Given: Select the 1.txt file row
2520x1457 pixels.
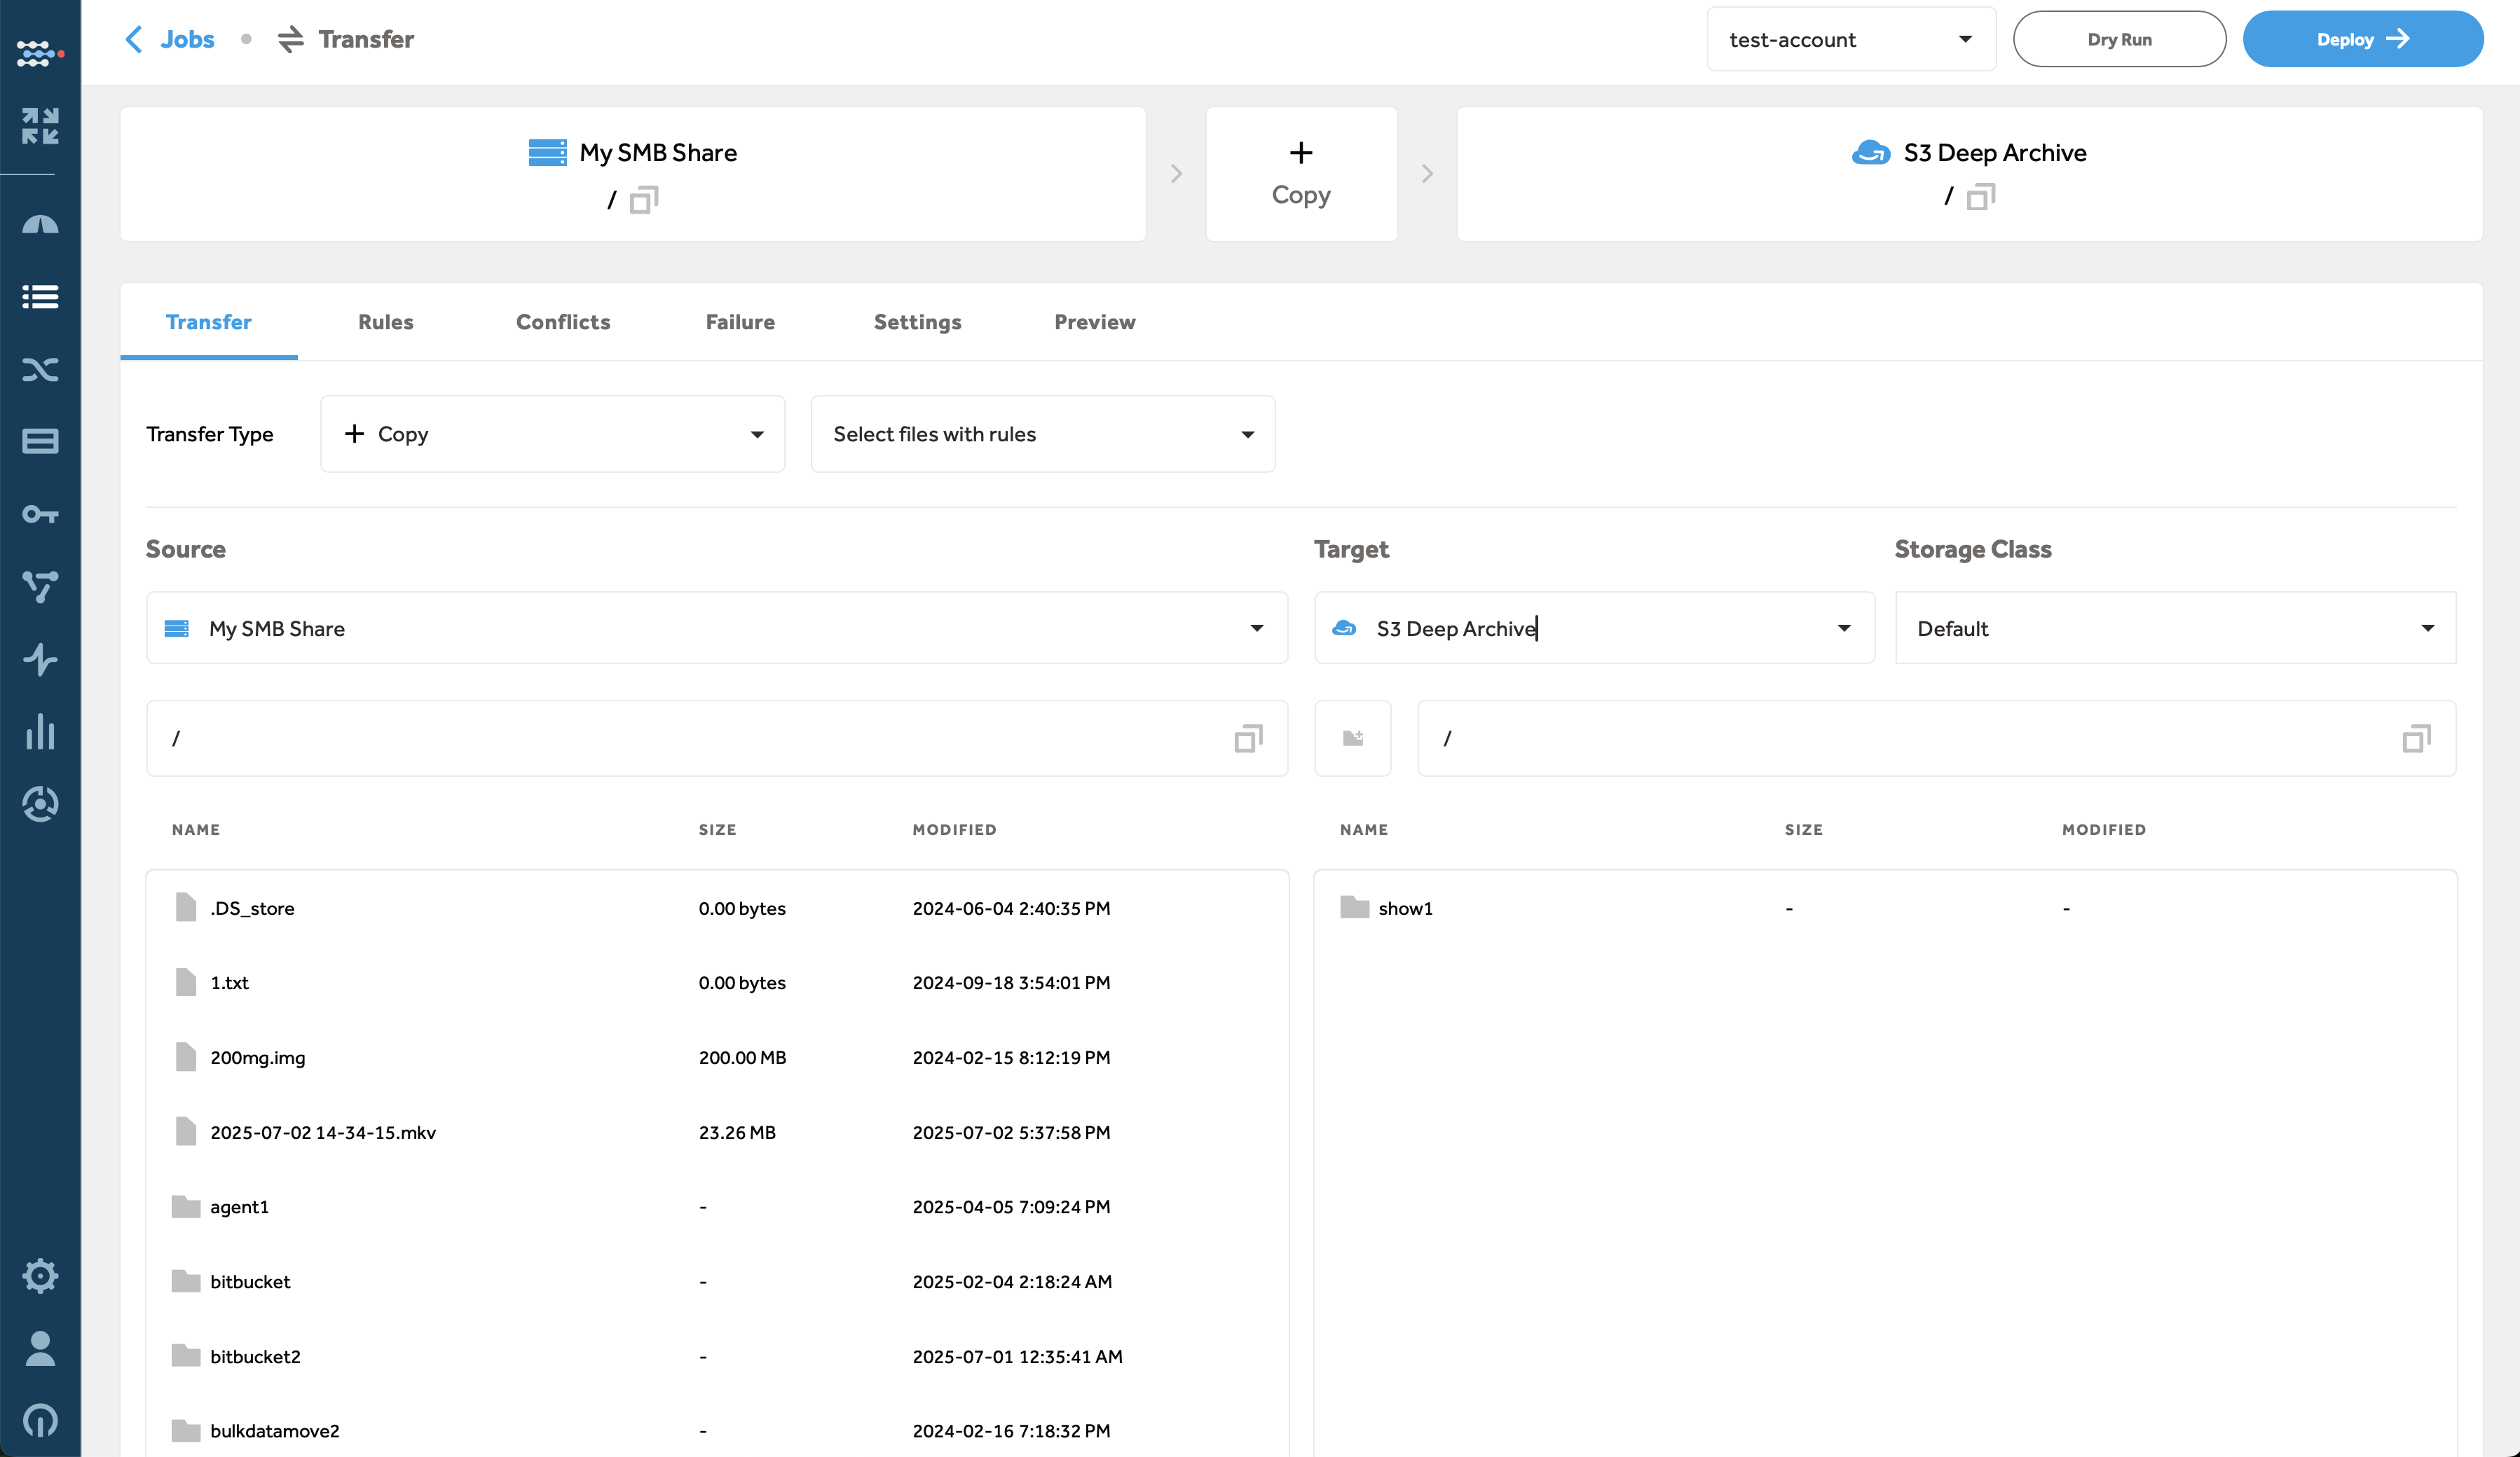Looking at the screenshot, I should click(717, 982).
